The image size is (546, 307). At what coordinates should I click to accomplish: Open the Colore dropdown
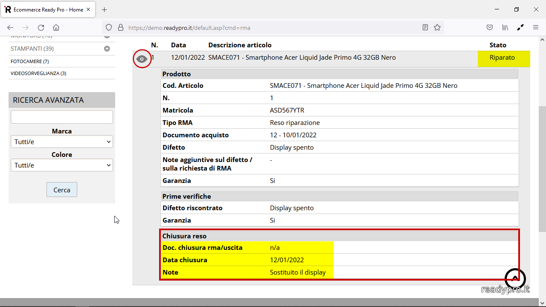pyautogui.click(x=62, y=165)
